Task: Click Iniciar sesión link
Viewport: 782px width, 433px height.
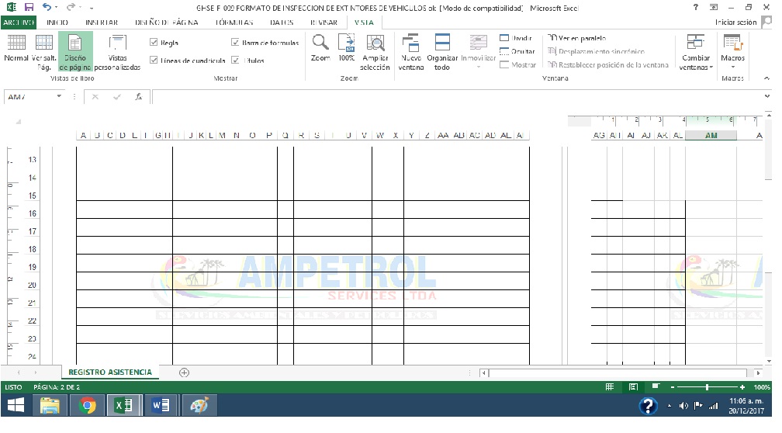Action: point(735,23)
